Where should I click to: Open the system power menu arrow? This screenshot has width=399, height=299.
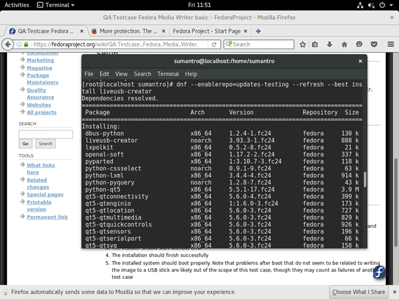pos(391,5)
